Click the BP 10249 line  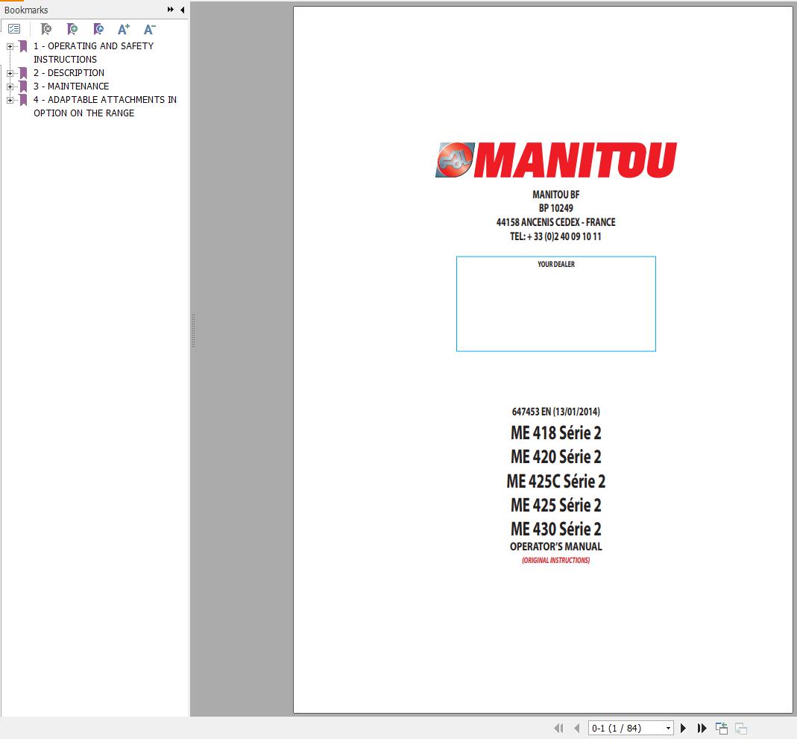556,208
